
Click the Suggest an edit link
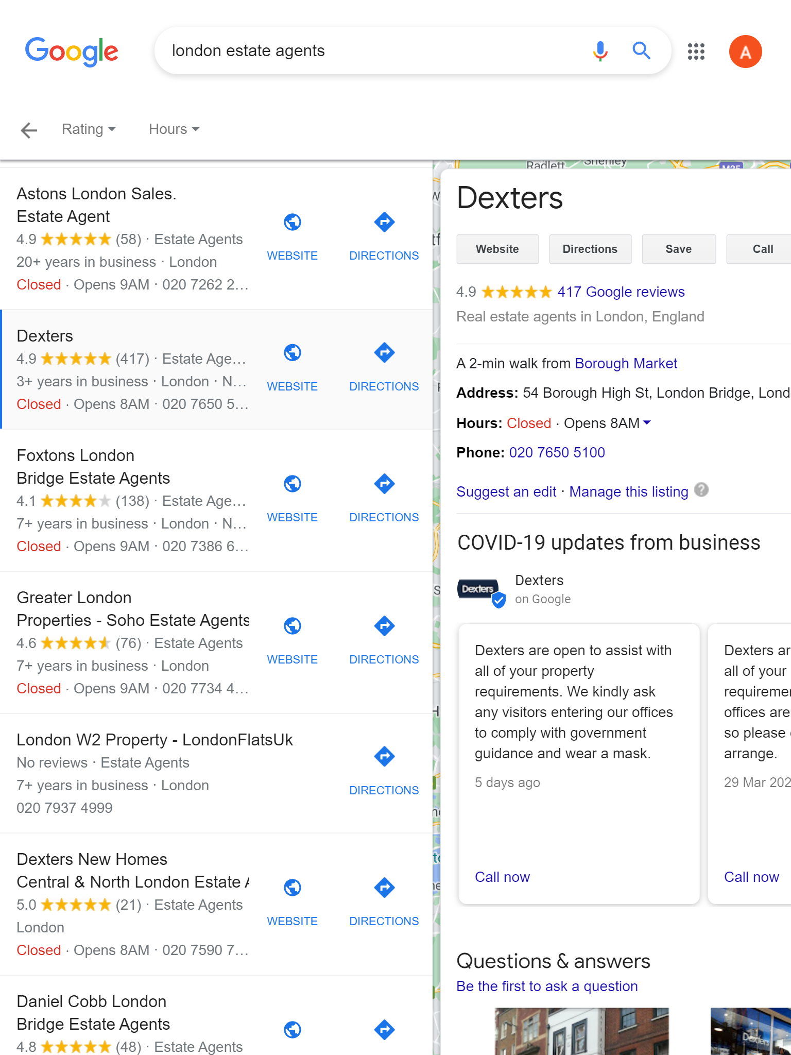pyautogui.click(x=506, y=492)
